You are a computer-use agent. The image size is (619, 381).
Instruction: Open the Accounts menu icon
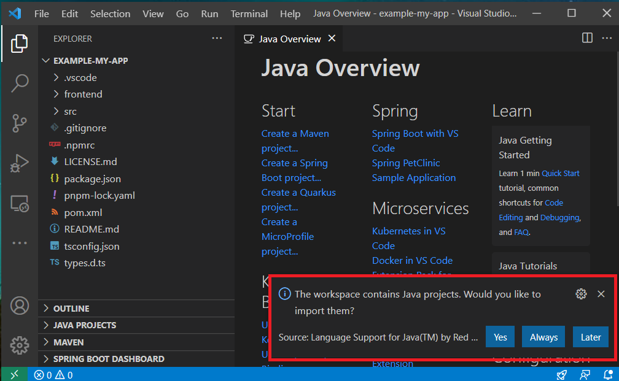20,306
